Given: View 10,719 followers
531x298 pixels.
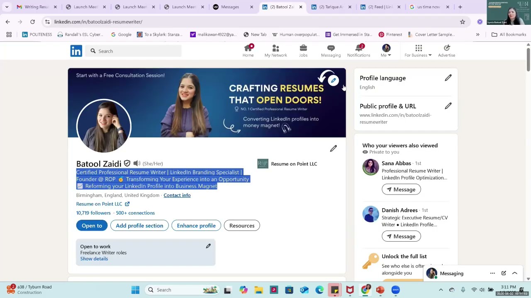Looking at the screenshot, I should click(93, 213).
